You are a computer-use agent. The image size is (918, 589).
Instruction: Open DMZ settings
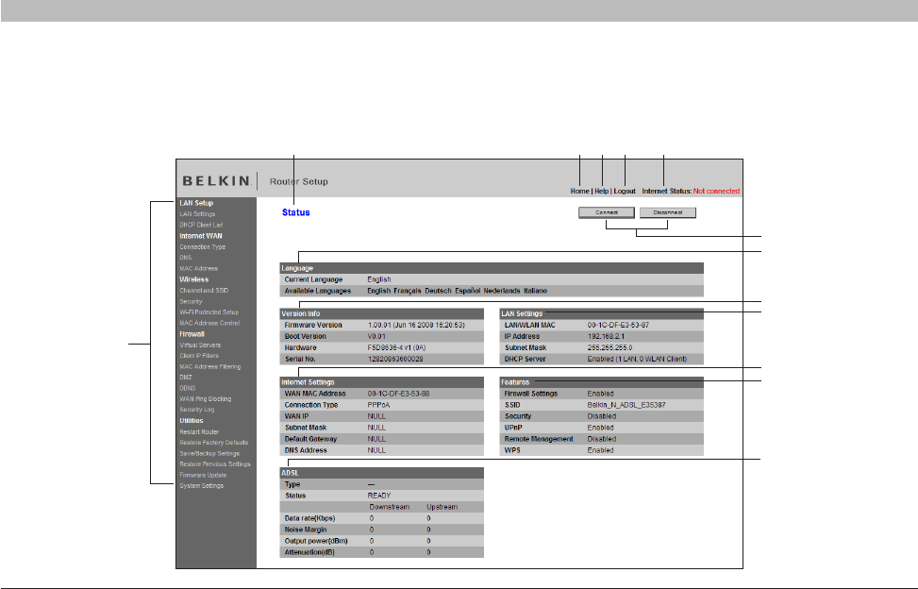coord(186,378)
